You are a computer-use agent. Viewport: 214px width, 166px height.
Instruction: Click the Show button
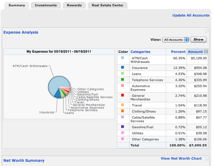199,39
